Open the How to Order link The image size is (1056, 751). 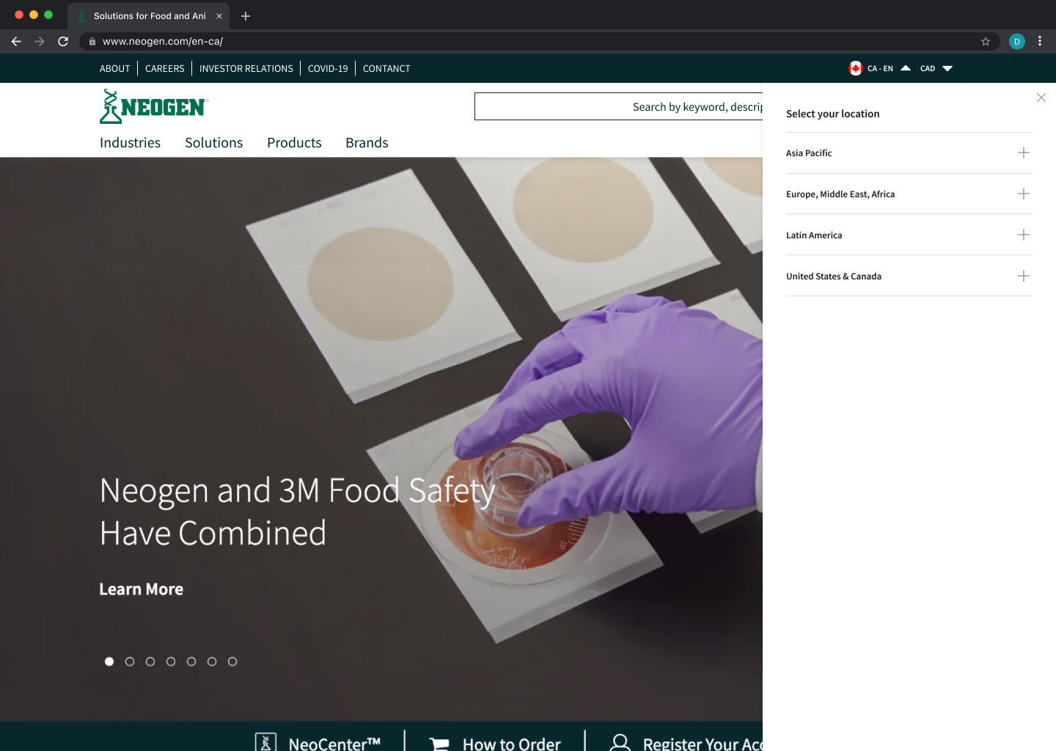point(512,744)
